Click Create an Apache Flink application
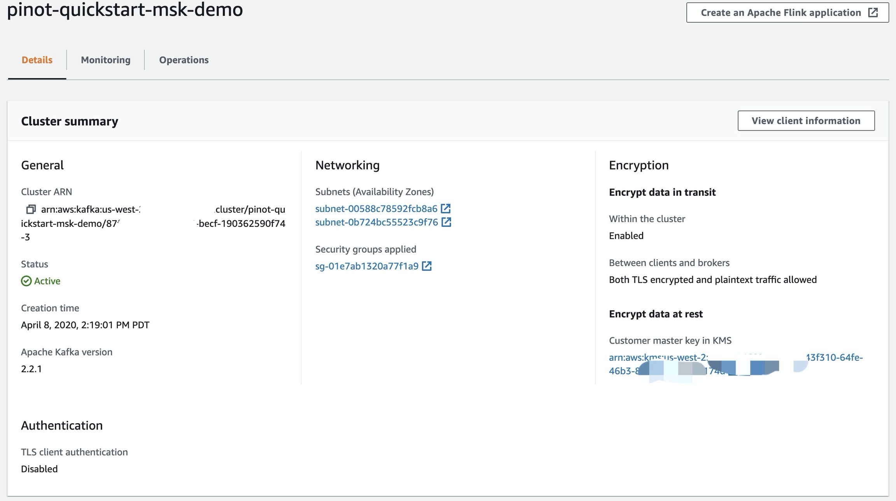 780,12
